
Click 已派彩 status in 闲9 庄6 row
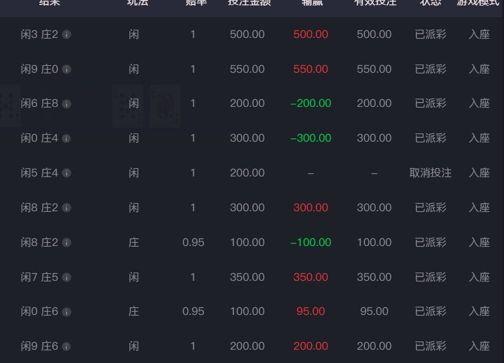pos(430,346)
